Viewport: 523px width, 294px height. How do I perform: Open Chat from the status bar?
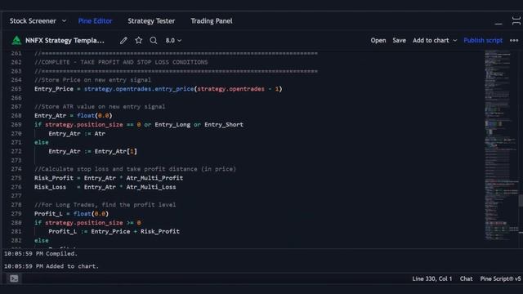click(466, 278)
